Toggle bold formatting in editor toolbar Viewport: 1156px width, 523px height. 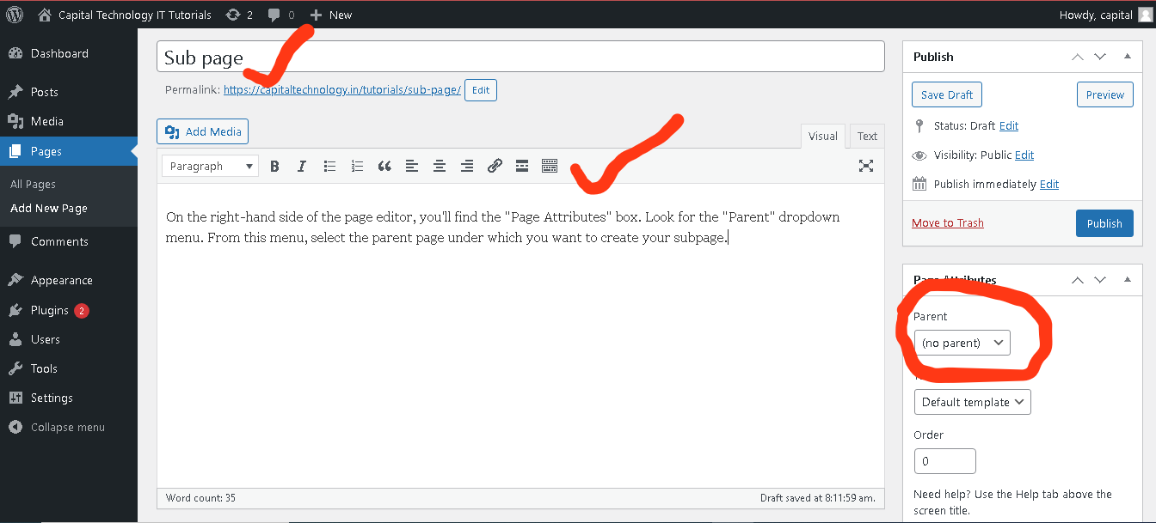pos(274,167)
